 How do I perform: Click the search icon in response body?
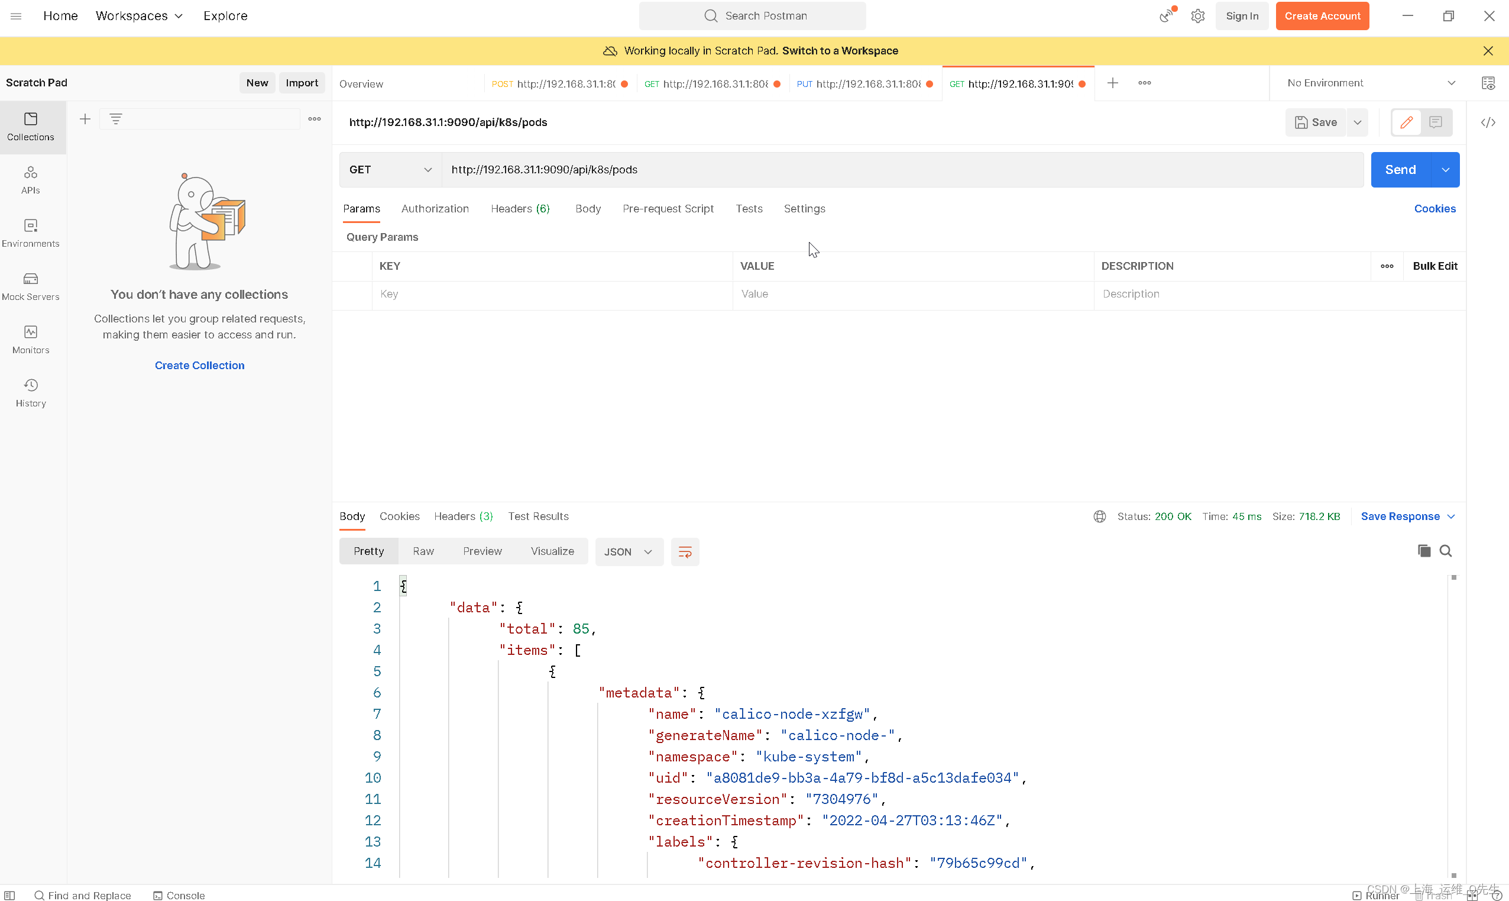pyautogui.click(x=1446, y=550)
